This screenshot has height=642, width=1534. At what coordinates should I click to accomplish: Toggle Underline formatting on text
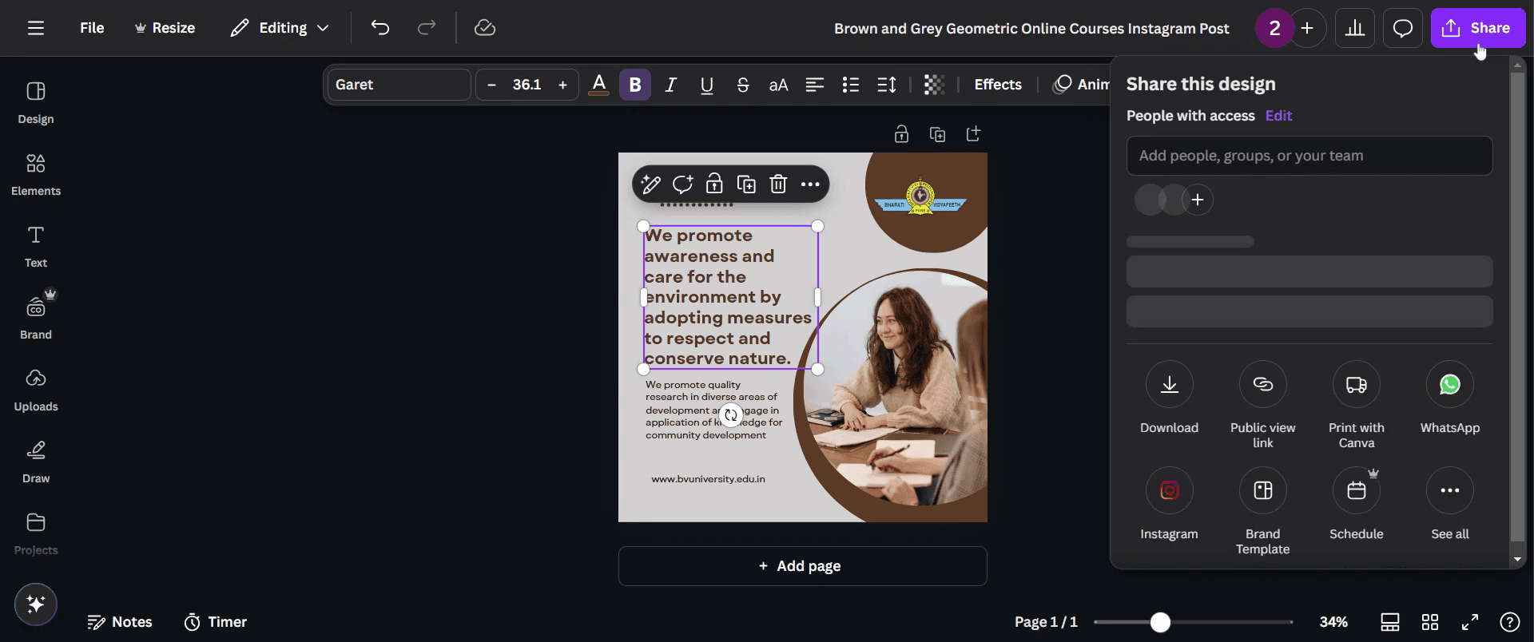click(x=707, y=85)
